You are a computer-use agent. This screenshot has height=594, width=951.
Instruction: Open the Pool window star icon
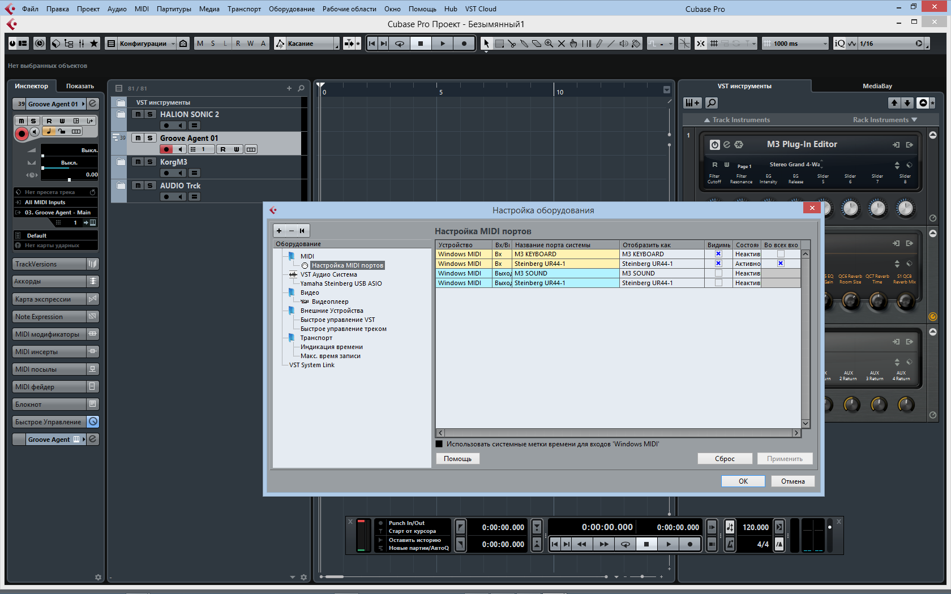coord(94,44)
